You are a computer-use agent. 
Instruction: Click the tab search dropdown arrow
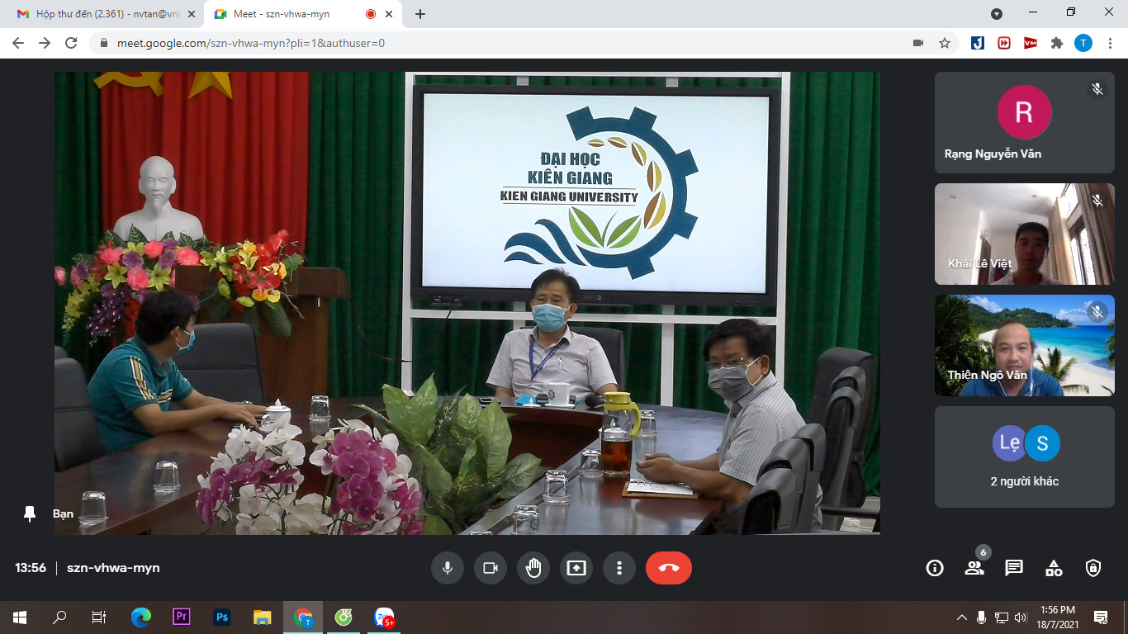pyautogui.click(x=997, y=14)
